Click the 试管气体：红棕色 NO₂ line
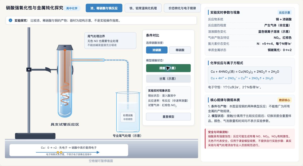The width and height of the screenshot is (303, 166). pyautogui.click(x=162, y=105)
